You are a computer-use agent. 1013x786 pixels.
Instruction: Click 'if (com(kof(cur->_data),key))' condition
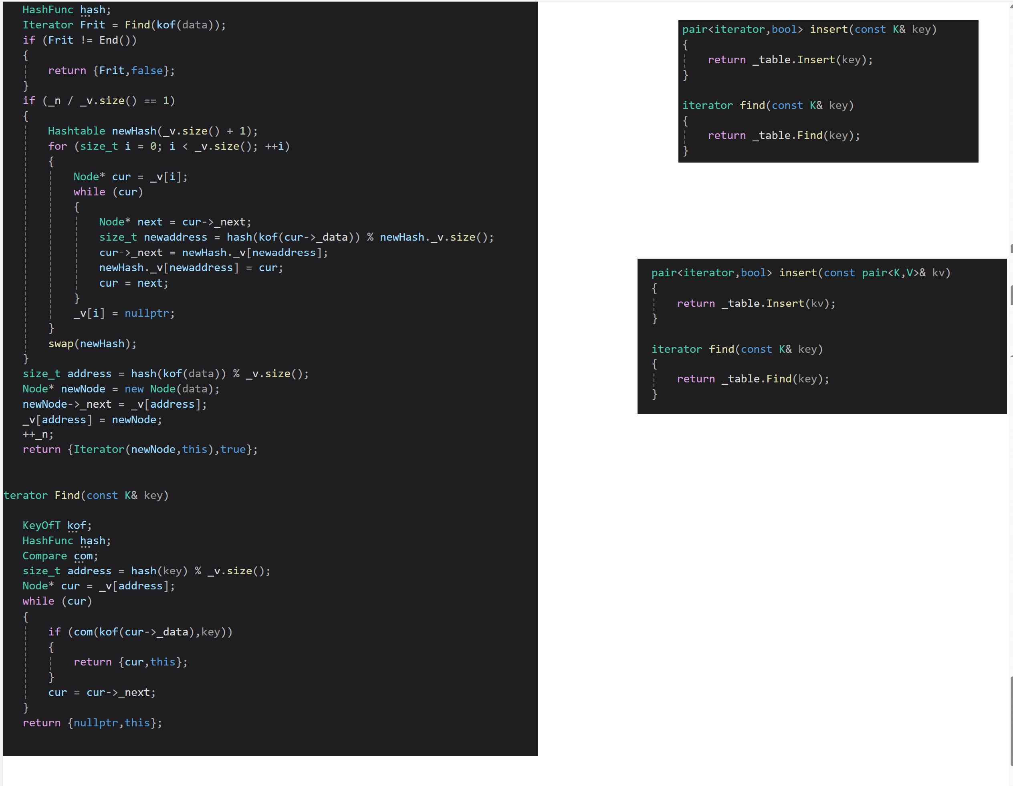tap(139, 632)
